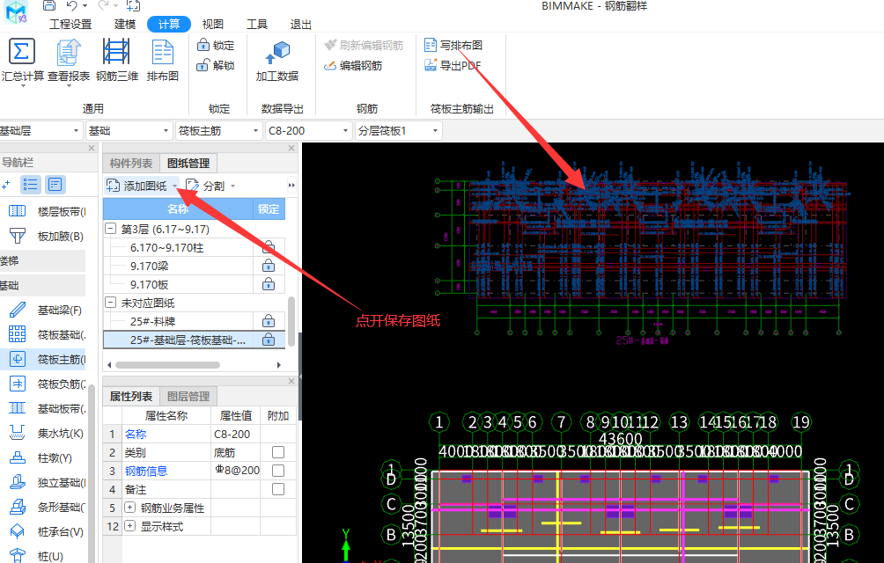Click the 排布图 layout drawing icon

point(162,52)
